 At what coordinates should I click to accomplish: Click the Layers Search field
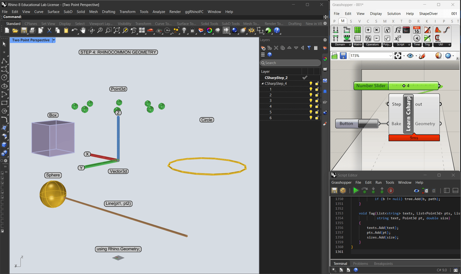[290, 63]
